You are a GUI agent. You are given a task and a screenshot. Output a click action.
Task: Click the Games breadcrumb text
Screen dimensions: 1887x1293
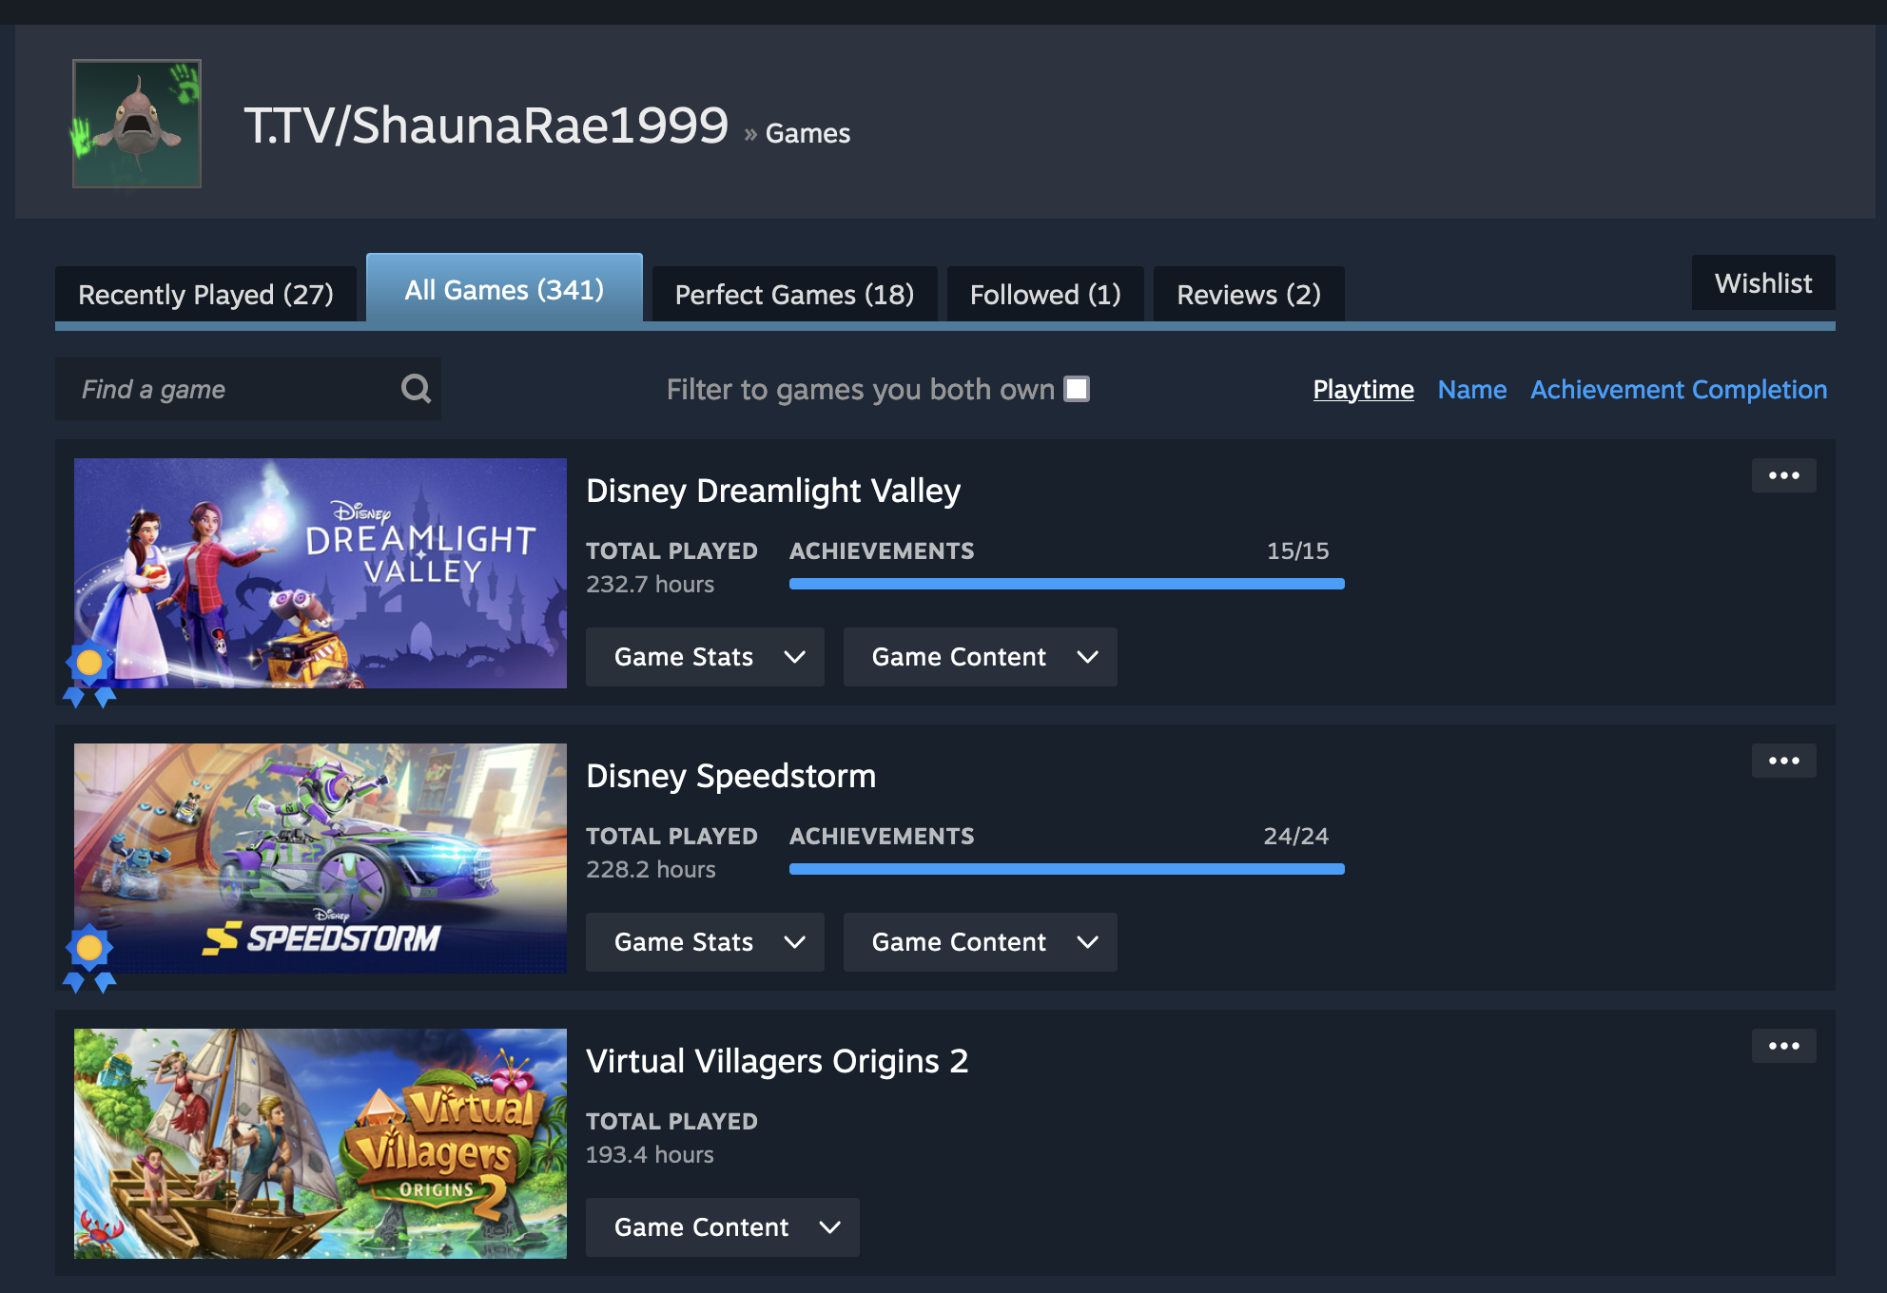pos(807,133)
